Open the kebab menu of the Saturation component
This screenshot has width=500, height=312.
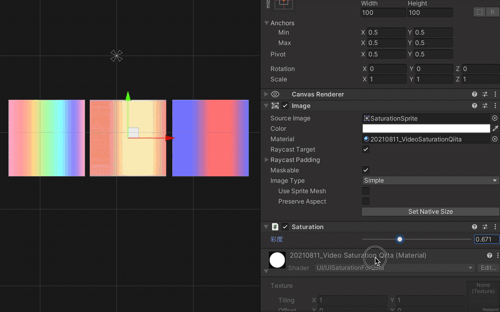click(x=495, y=227)
